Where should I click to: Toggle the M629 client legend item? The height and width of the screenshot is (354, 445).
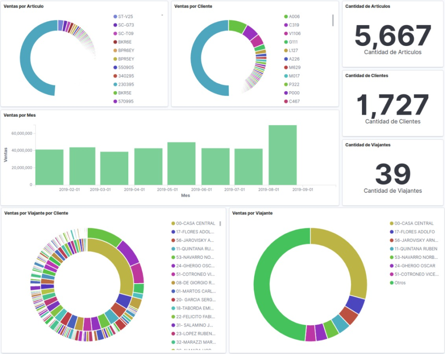coord(295,67)
